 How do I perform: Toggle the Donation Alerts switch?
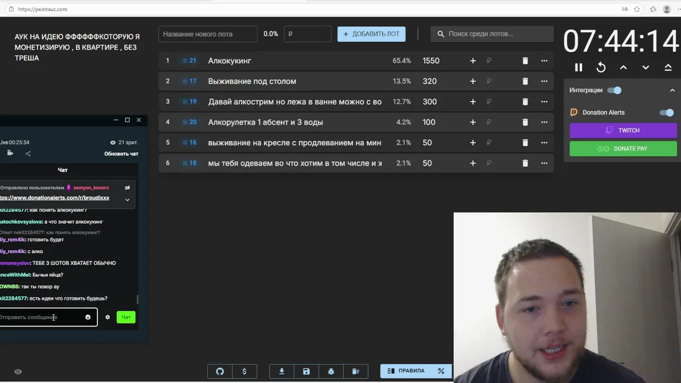pos(666,113)
